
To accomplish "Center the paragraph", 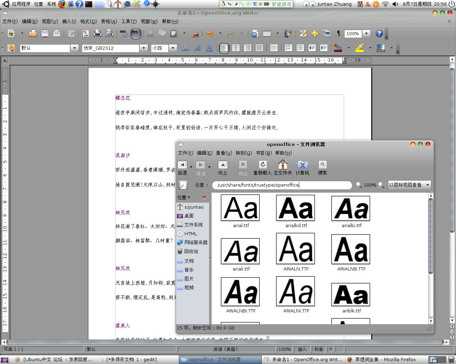I will click(x=236, y=48).
